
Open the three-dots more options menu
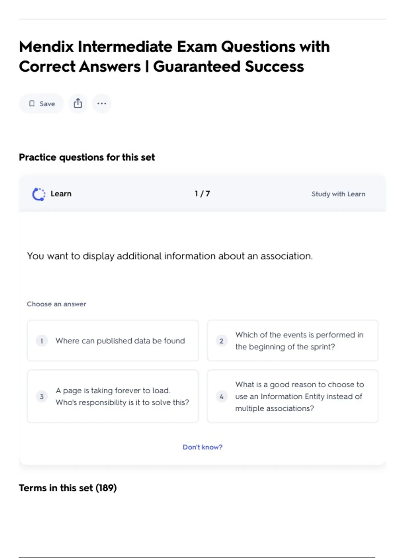[102, 103]
